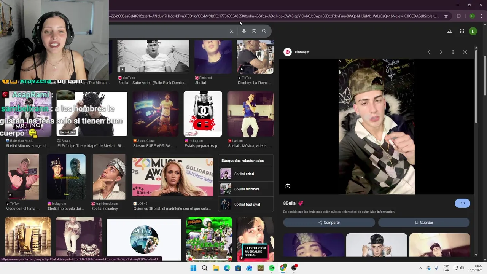Search inside image with the Lens icon

pos(288,186)
